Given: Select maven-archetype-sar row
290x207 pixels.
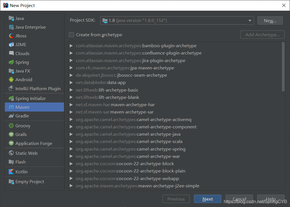Looking at the screenshot, I should [x=175, y=112].
